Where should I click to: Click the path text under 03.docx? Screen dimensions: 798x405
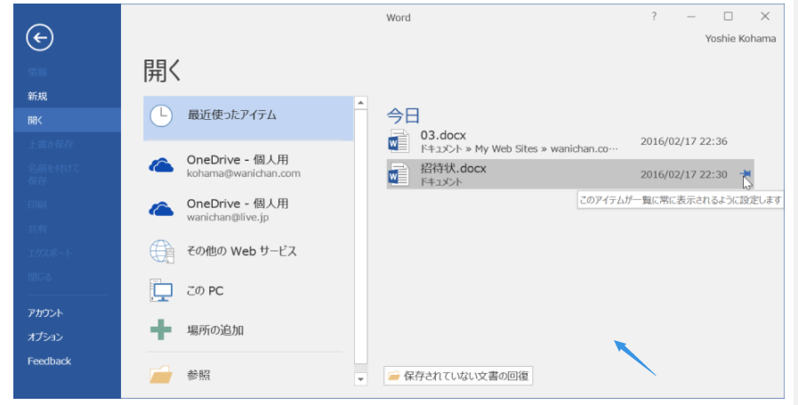tap(520, 149)
